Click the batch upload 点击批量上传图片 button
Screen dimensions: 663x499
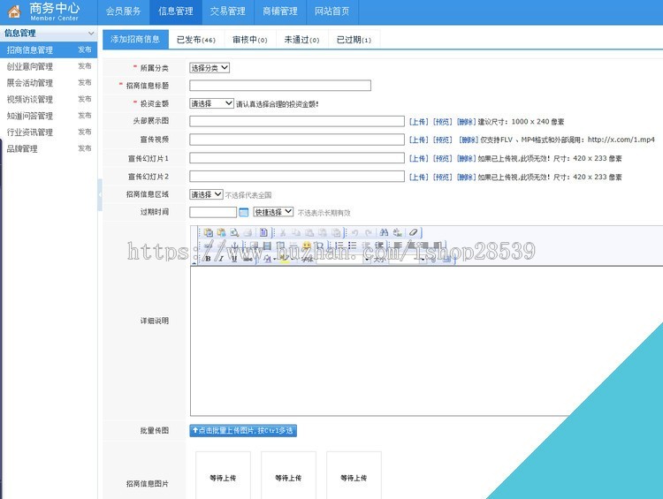[243, 430]
